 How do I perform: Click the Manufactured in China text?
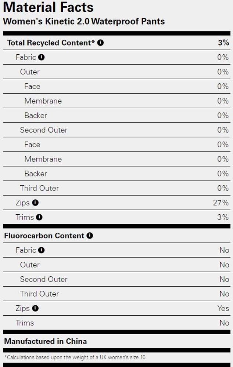point(46,341)
